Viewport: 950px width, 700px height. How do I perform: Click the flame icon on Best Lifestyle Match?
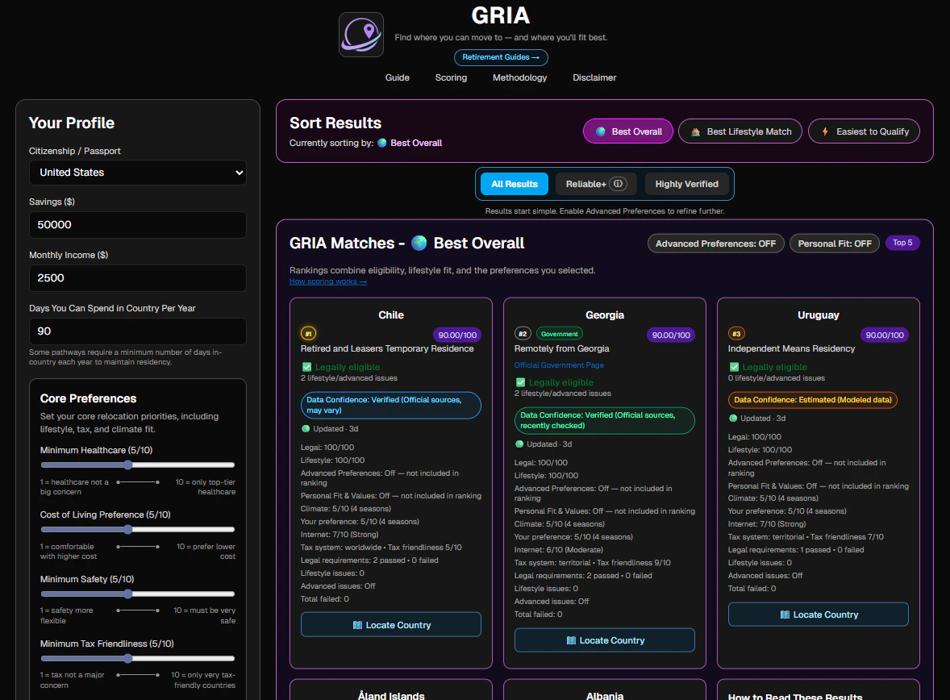click(x=696, y=131)
